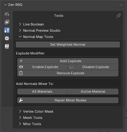
Task: Collapse the Zen BBQ panel
Action: 5,5
